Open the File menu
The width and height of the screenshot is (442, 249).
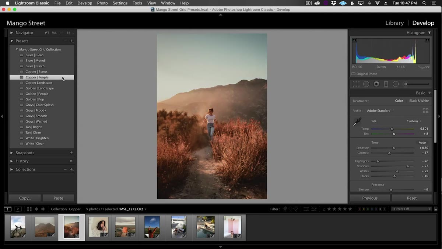pos(57,3)
